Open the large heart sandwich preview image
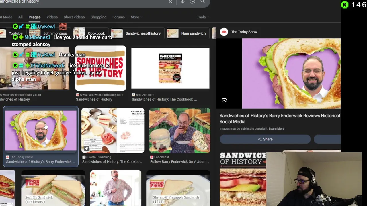This screenshot has width=367, height=206. tap(291, 74)
